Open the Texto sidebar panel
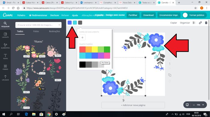The image size is (210, 117). [x=5, y=57]
